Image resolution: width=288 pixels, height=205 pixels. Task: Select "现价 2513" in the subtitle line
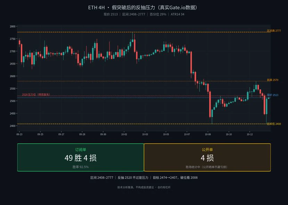coord(110,14)
